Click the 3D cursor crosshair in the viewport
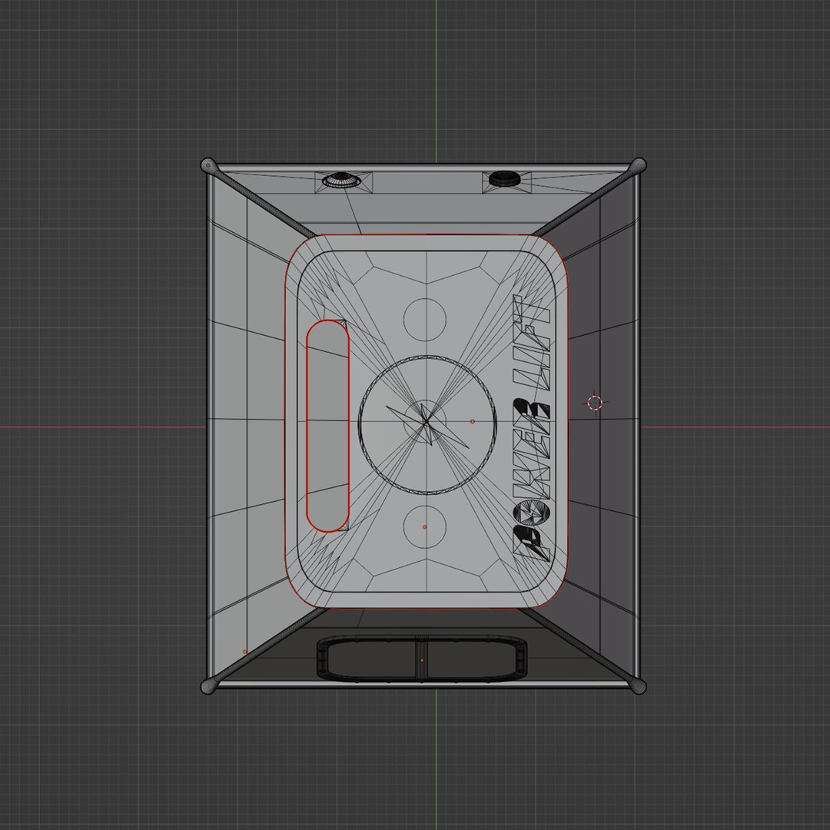830x830 pixels. pos(594,403)
